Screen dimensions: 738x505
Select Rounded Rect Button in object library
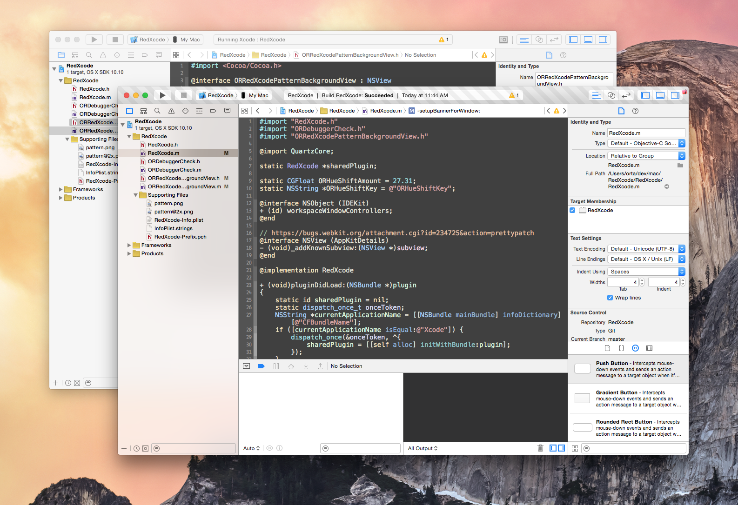point(628,428)
